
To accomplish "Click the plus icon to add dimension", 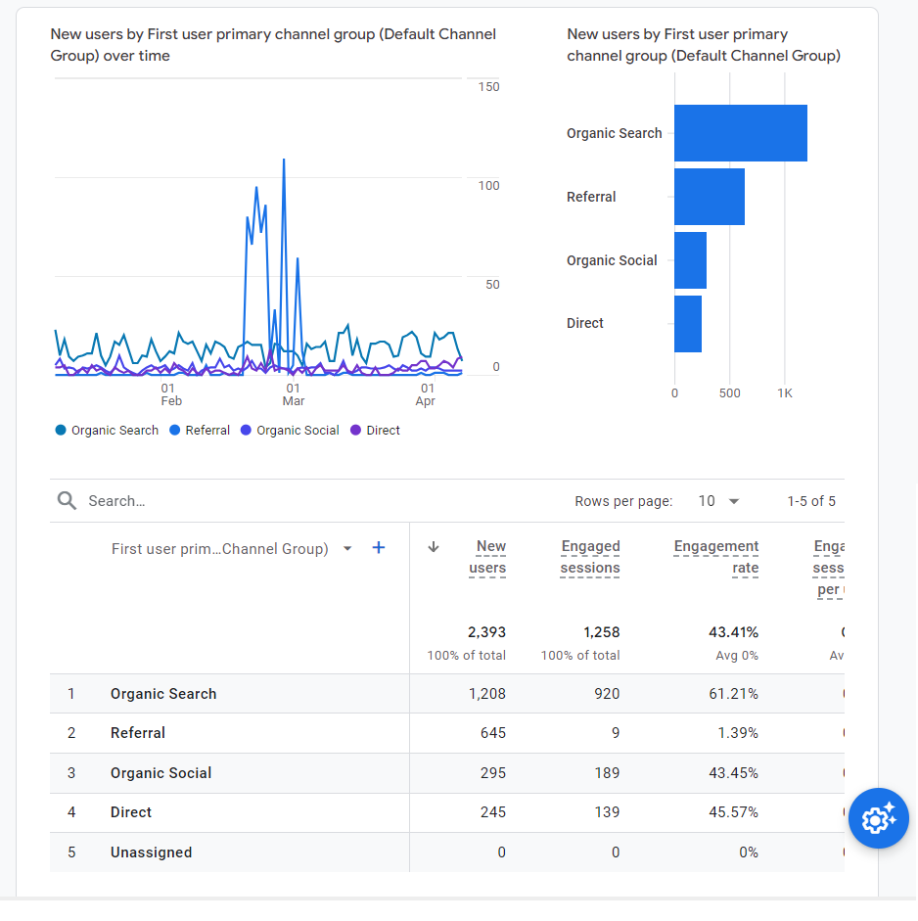I will [x=379, y=548].
